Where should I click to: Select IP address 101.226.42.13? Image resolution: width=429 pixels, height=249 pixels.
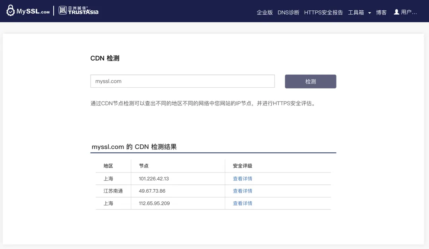coord(154,178)
